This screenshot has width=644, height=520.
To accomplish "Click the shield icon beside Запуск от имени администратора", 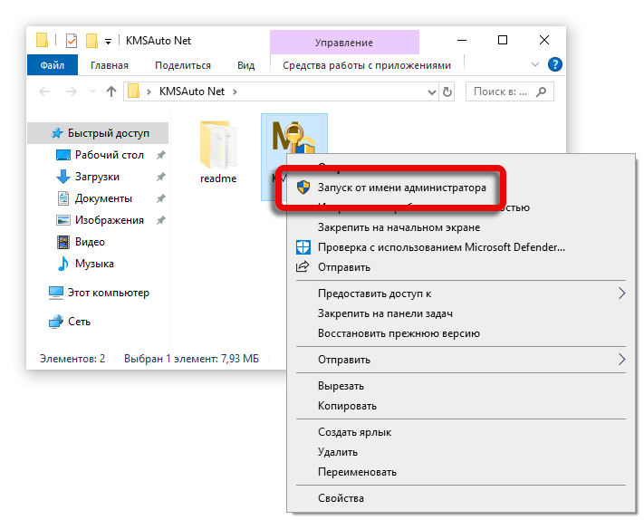I will tap(303, 188).
